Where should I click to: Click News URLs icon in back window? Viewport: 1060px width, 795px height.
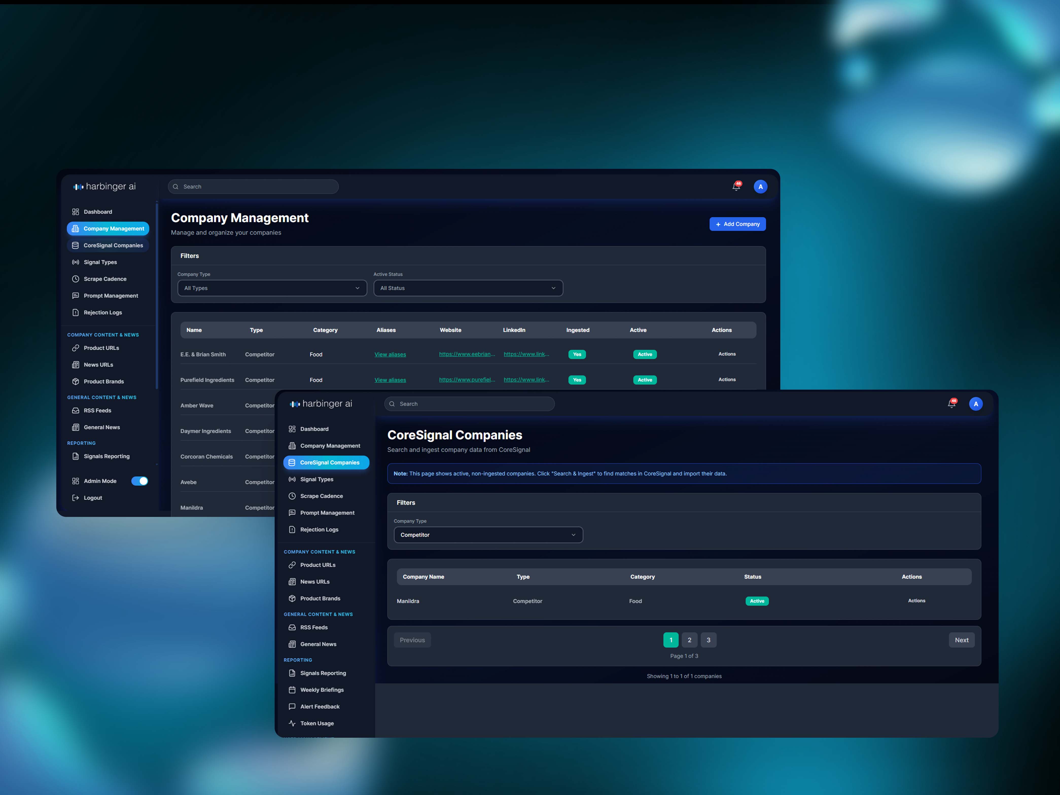tap(75, 365)
